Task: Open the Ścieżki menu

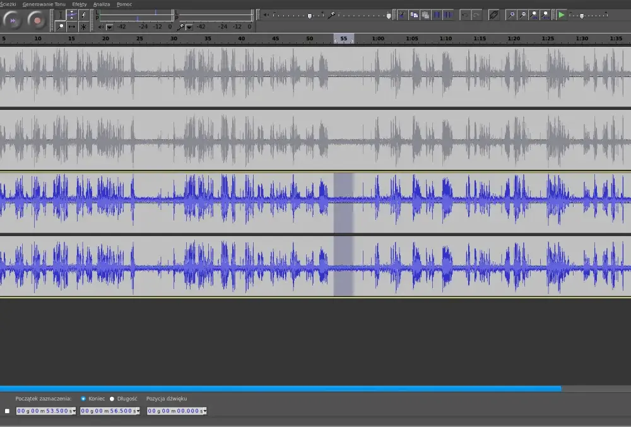Action: (x=8, y=4)
